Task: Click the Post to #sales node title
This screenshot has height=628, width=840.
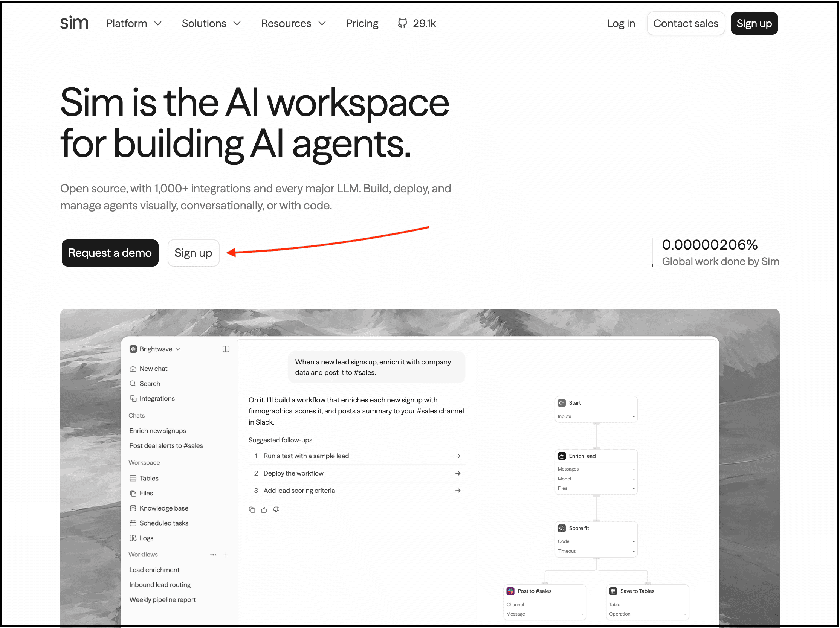Action: click(x=534, y=591)
